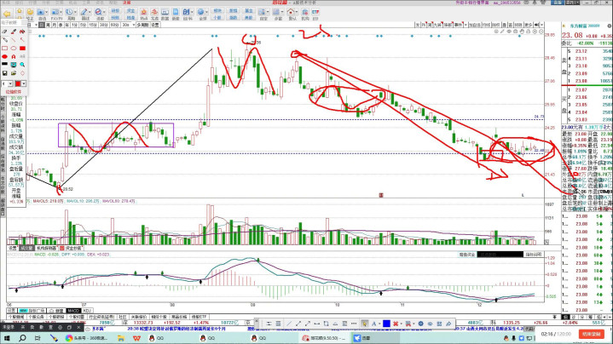This screenshot has height=344, width=613.
Task: Open the File Explorer taskbar icon
Action: tap(121, 338)
